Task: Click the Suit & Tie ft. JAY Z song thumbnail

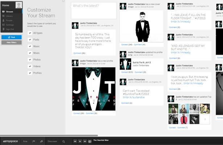Action: tap(125, 64)
